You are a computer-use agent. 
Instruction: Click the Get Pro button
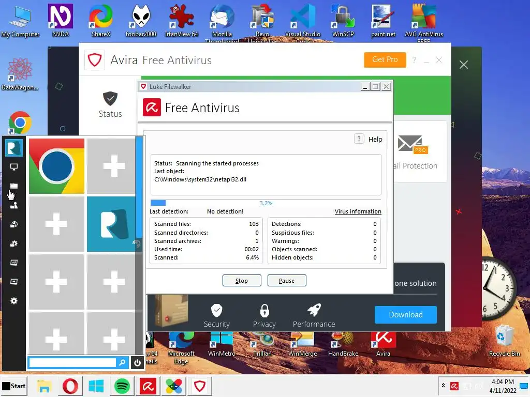385,60
